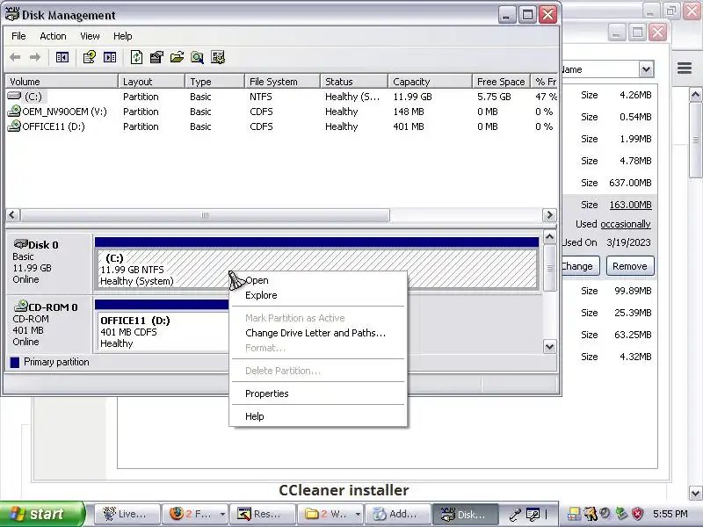
Task: Choose Change Drive Letter and Paths
Action: click(318, 333)
